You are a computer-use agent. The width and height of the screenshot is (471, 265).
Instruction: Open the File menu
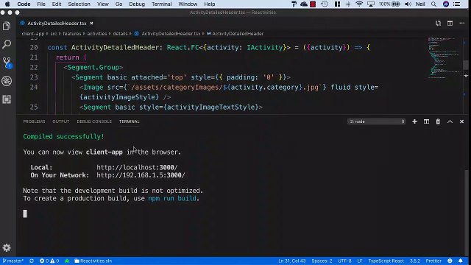pos(41,4)
